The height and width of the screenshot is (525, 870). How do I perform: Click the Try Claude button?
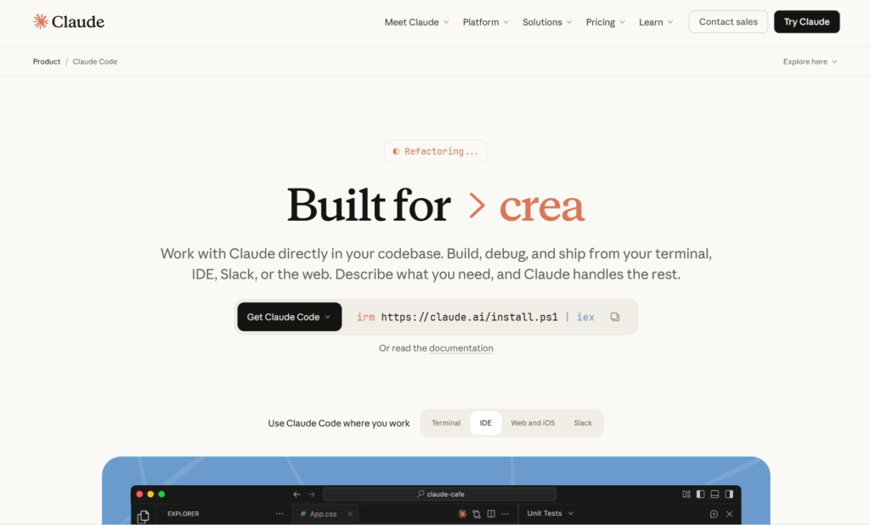pyautogui.click(x=806, y=21)
